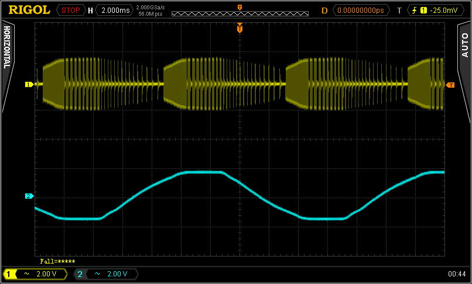This screenshot has width=472, height=284.
Task: Click the red STOP run-state indicator
Action: coord(71,11)
